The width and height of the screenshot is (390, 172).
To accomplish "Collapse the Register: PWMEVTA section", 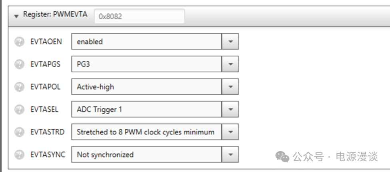I will (16, 16).
